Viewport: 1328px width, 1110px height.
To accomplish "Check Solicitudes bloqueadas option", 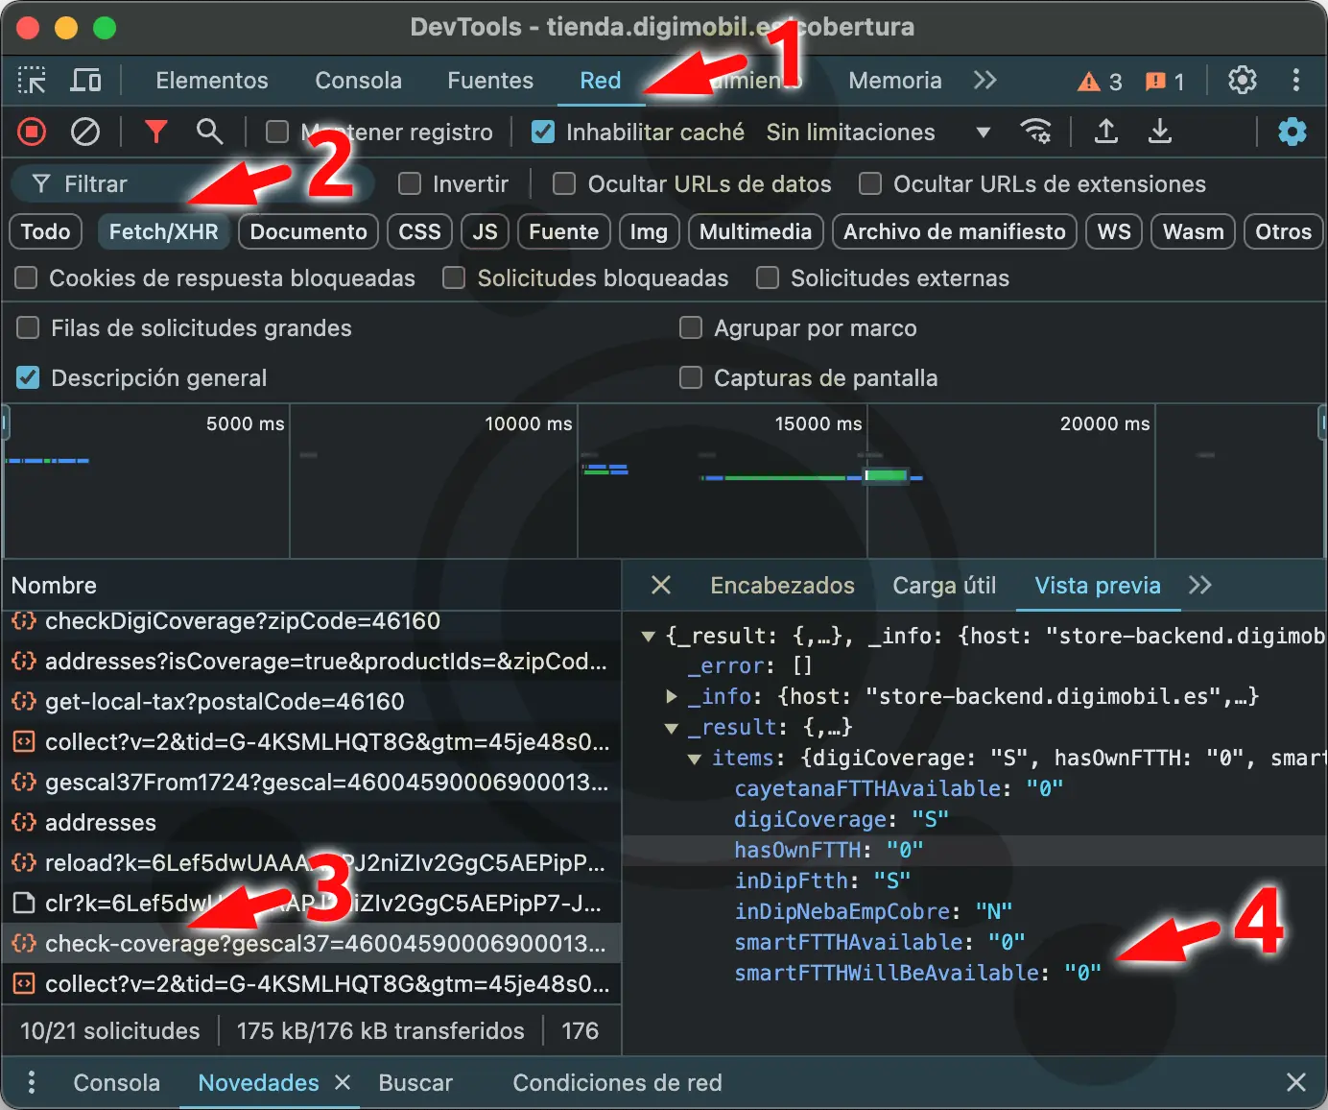I will (454, 277).
